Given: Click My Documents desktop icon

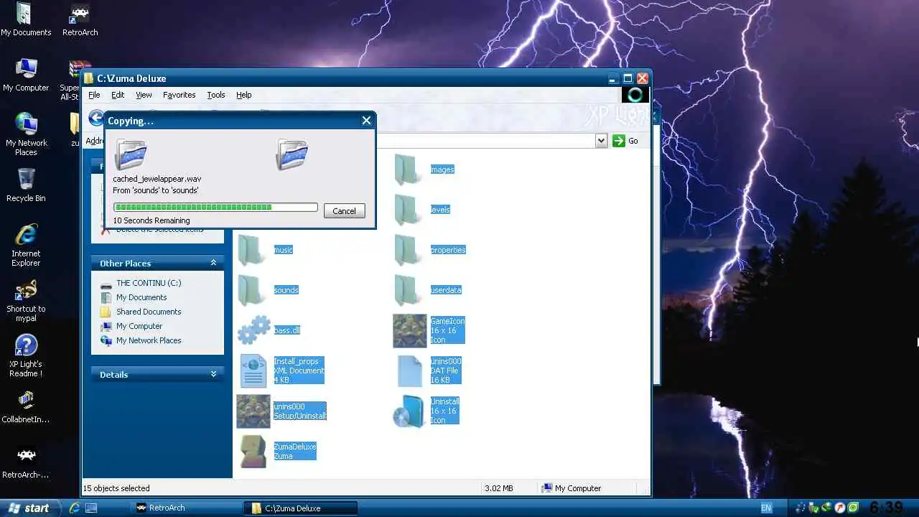Looking at the screenshot, I should click(x=26, y=19).
